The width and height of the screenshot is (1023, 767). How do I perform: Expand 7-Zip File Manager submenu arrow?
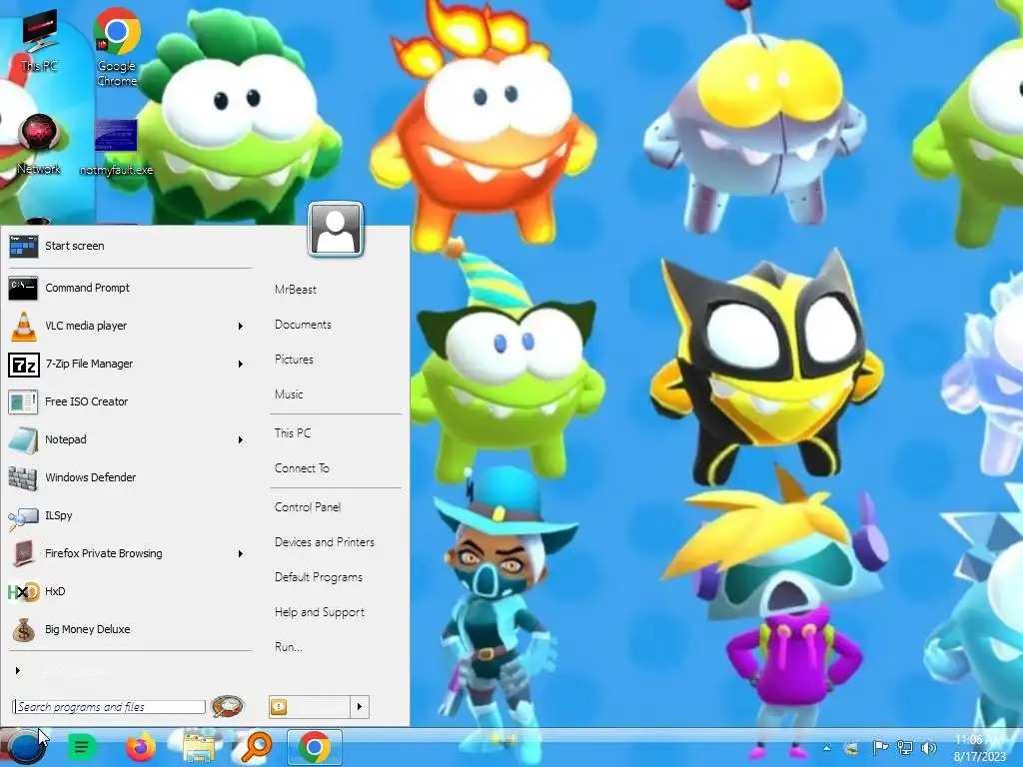(x=240, y=364)
